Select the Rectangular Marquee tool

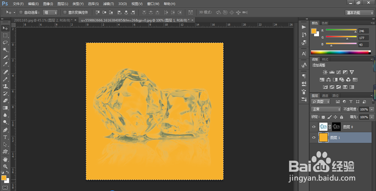click(x=5, y=35)
